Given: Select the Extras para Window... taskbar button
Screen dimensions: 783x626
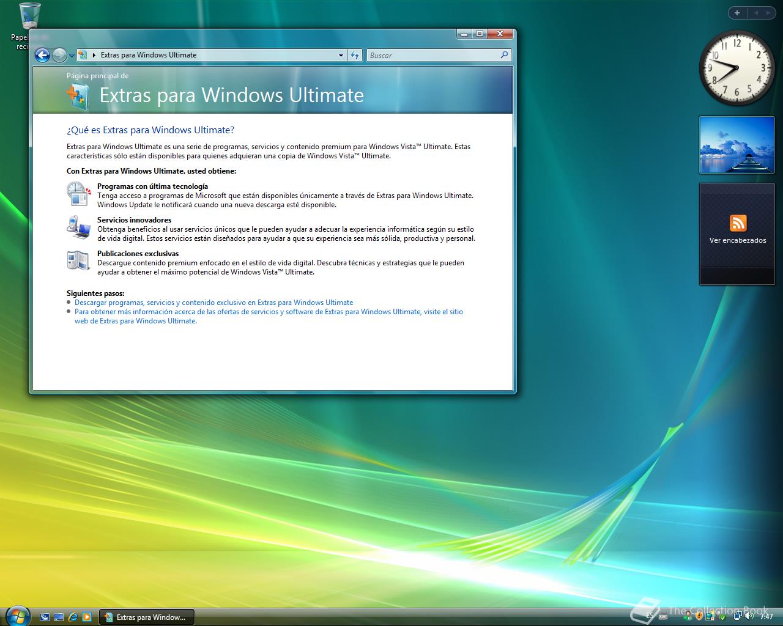Looking at the screenshot, I should coord(146,617).
